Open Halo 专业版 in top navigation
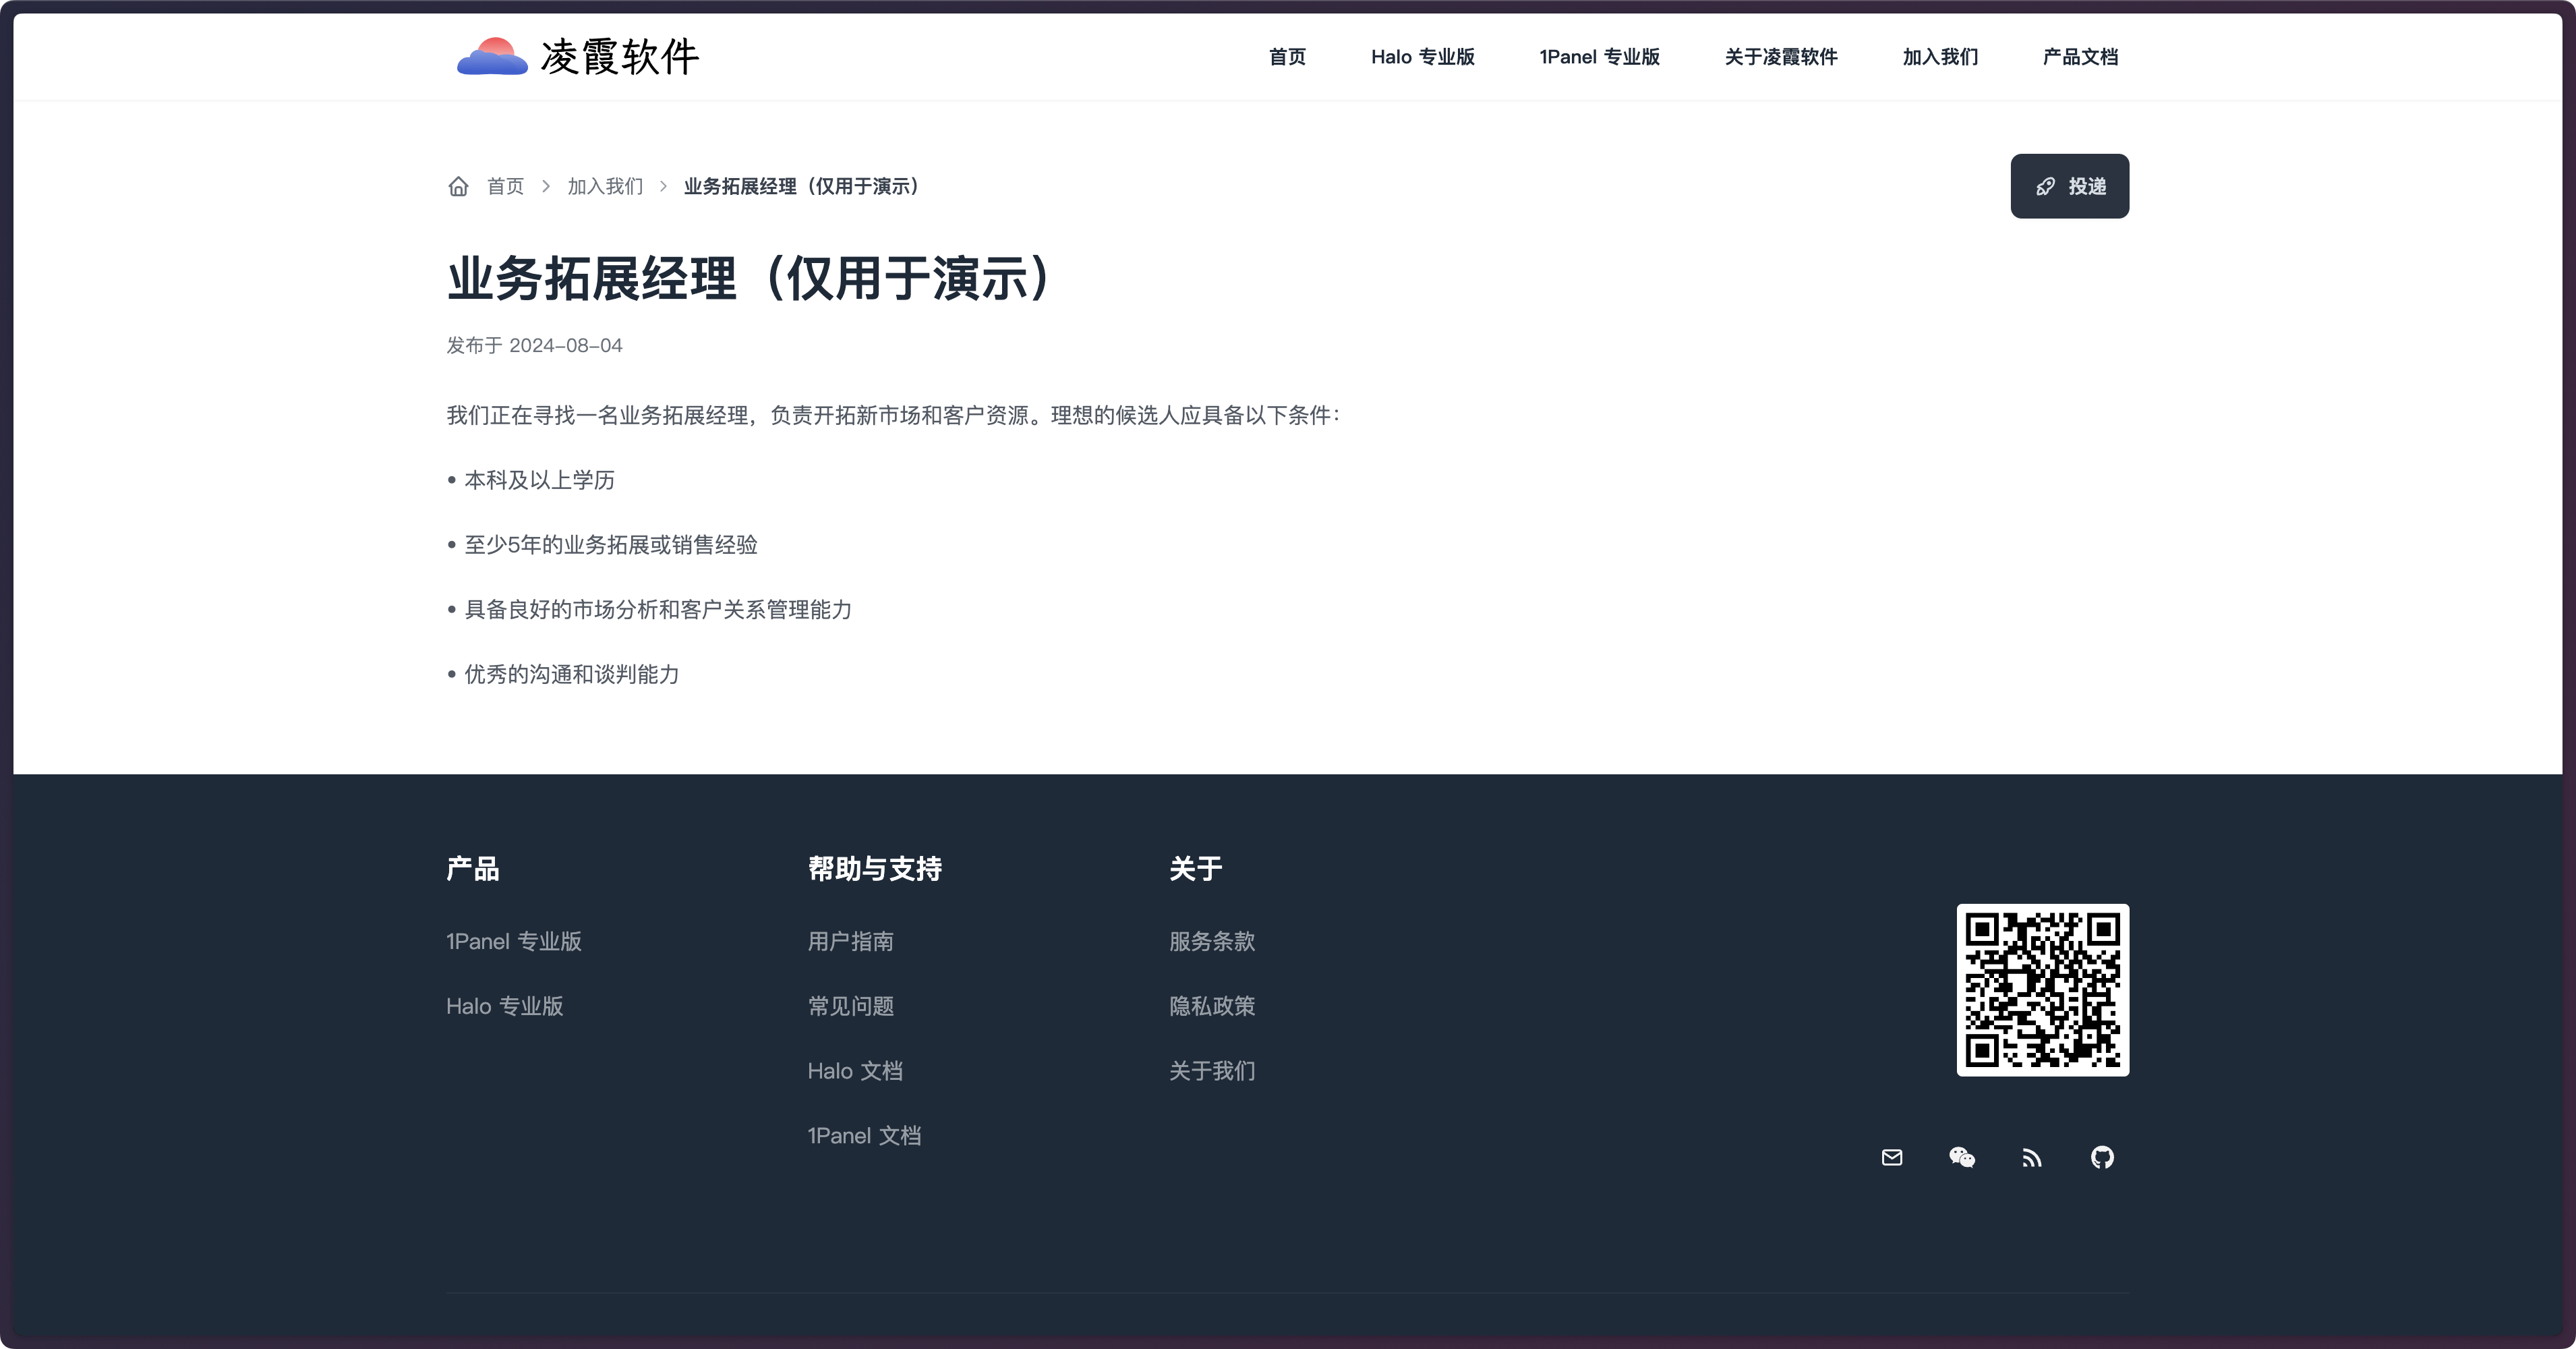Image resolution: width=2576 pixels, height=1349 pixels. (x=1422, y=57)
